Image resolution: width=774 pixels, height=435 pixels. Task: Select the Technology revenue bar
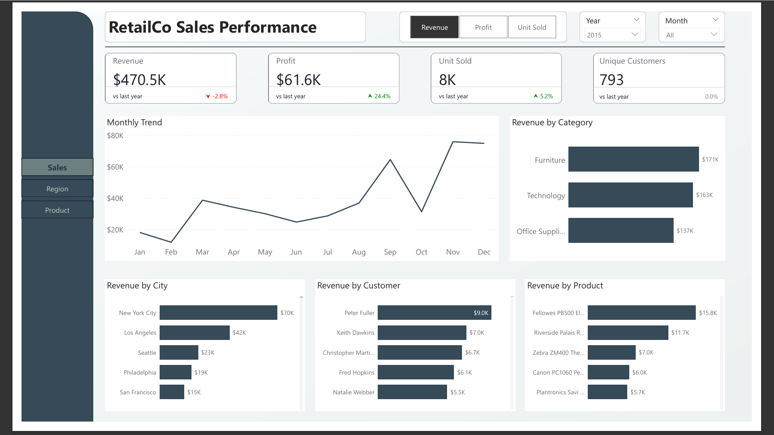[630, 195]
